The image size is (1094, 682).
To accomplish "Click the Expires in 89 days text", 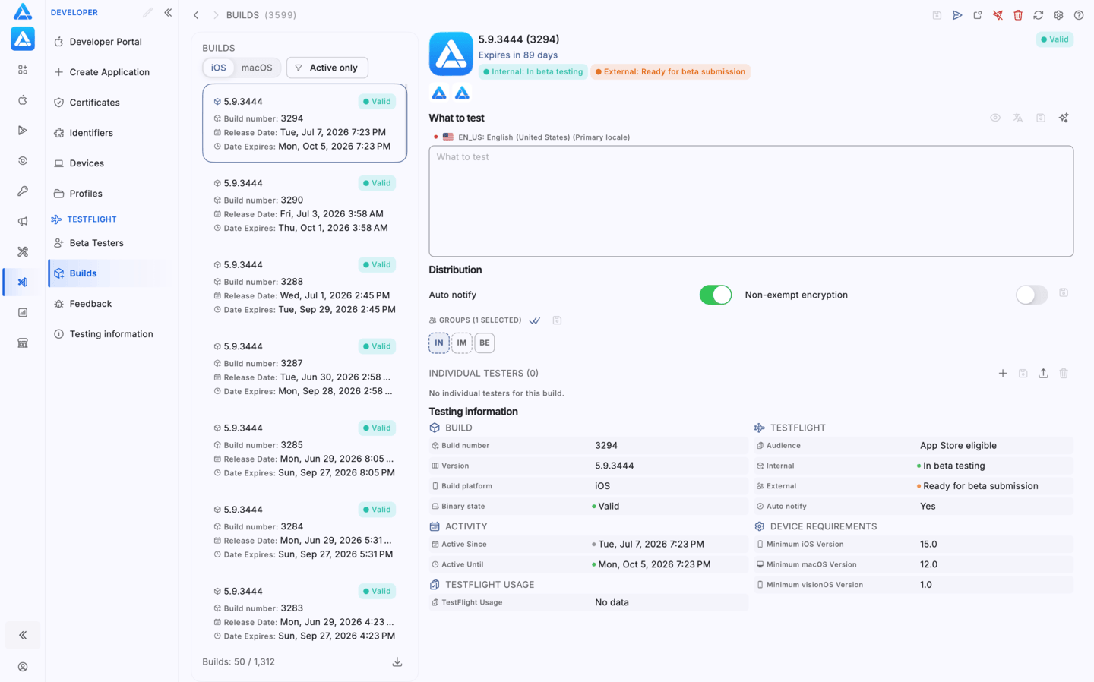I will click(x=518, y=55).
